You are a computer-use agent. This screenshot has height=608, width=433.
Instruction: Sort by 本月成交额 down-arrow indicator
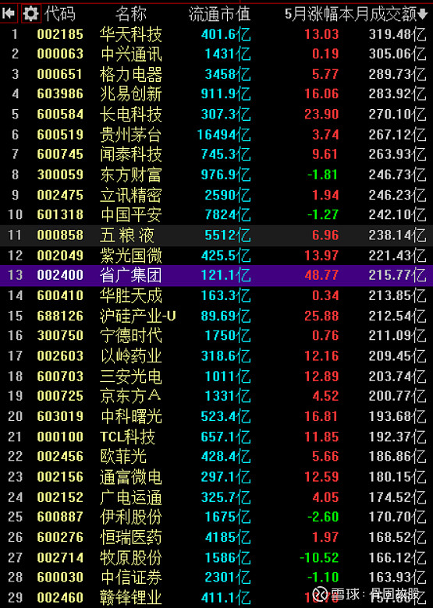pyautogui.click(x=424, y=14)
